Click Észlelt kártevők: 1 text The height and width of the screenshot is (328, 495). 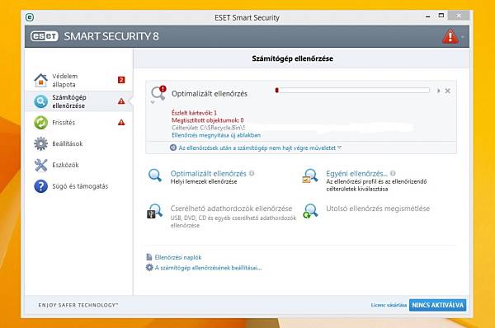pyautogui.click(x=194, y=113)
